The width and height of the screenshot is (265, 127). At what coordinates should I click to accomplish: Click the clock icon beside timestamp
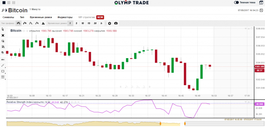(261, 10)
